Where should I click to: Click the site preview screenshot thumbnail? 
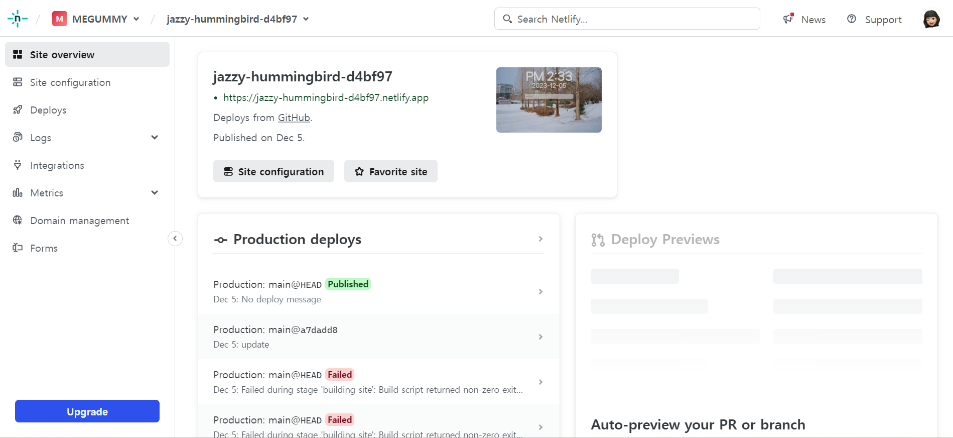549,100
